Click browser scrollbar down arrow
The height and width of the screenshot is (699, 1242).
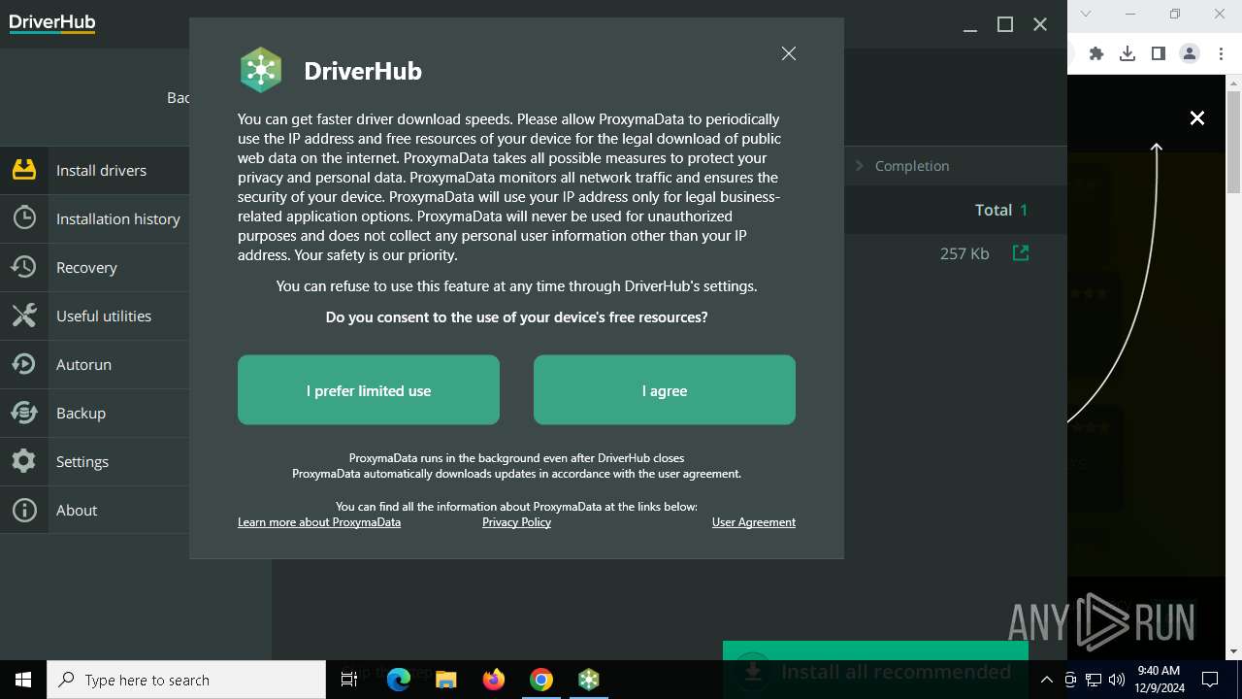(x=1234, y=651)
